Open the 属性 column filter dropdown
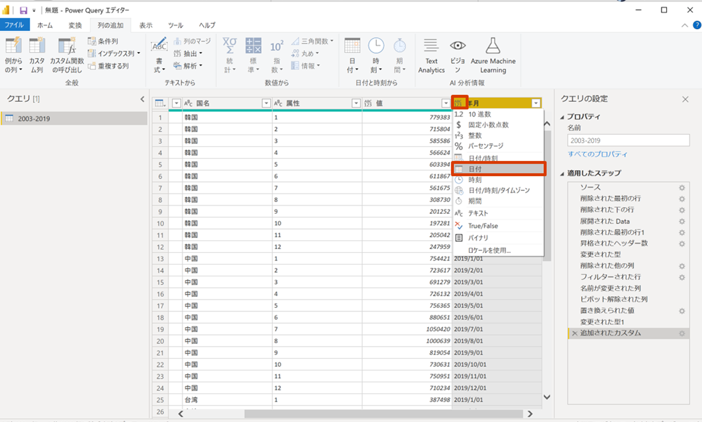Screen dimensions: 702x422 coord(356,103)
